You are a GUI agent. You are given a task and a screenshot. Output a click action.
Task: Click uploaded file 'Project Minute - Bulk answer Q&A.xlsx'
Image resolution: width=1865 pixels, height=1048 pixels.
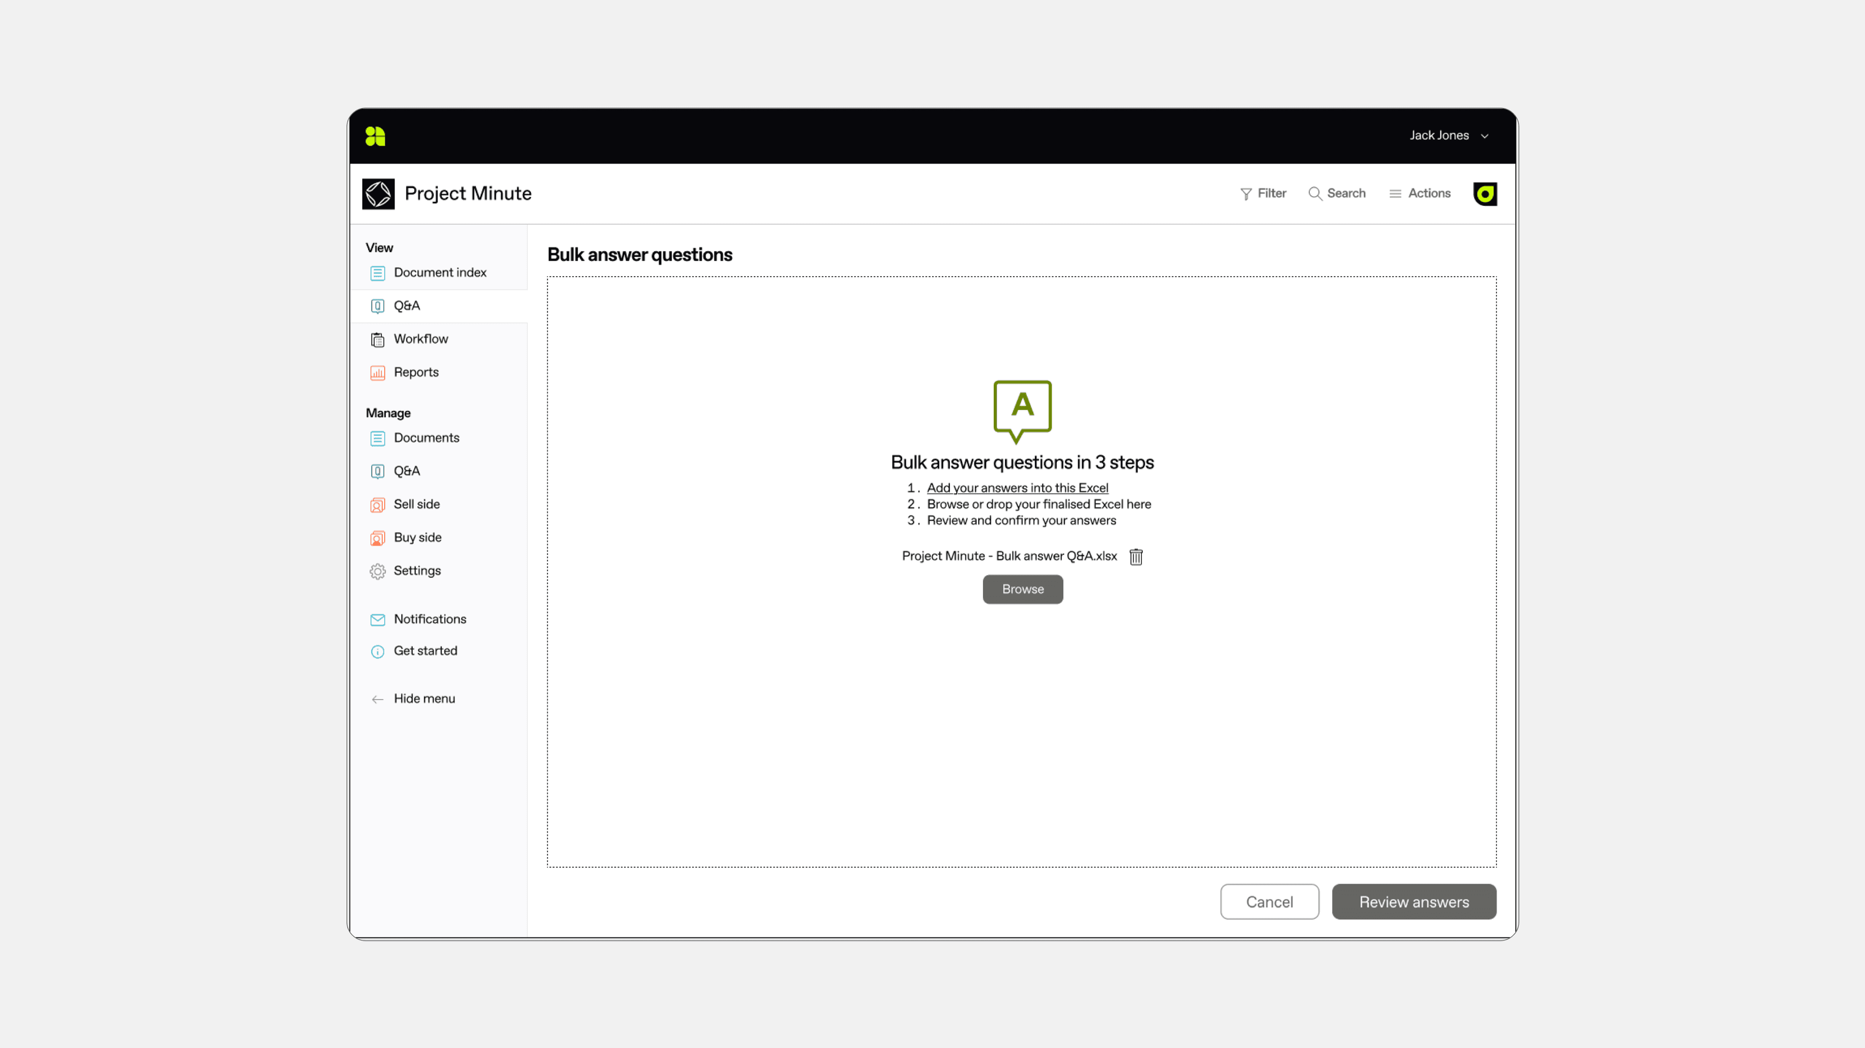coord(1009,557)
